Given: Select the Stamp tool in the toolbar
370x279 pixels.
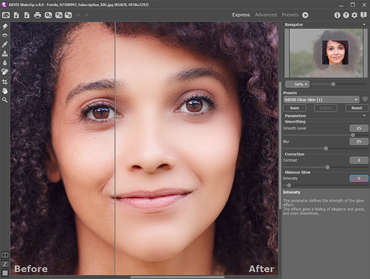Looking at the screenshot, I should pos(5,53).
